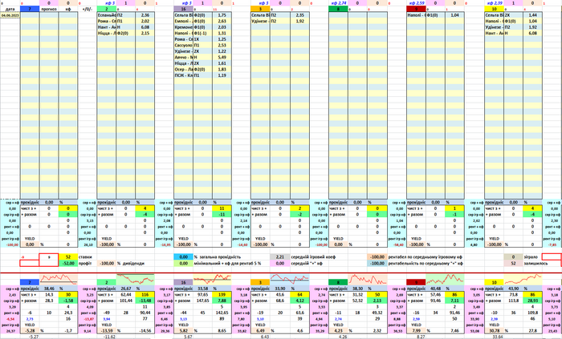562x339 pixels.
Task: Click the 'кф 2,74' label cell
Action: click(x=338, y=3)
